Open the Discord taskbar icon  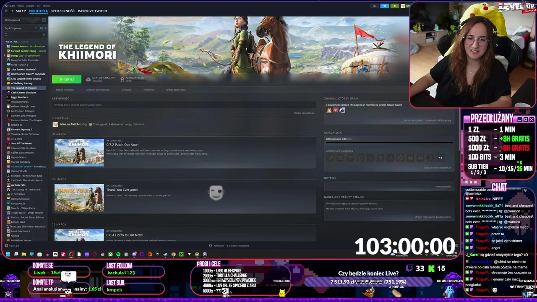(134, 254)
